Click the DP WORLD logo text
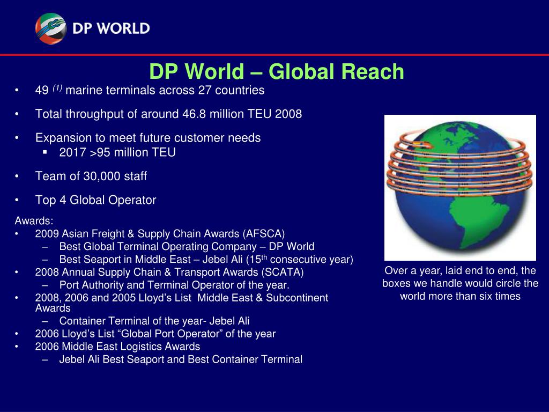The image size is (549, 412). pyautogui.click(x=111, y=28)
